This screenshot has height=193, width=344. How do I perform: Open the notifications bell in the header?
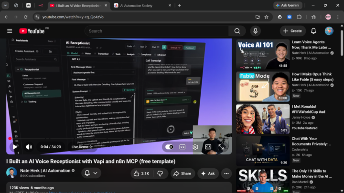[x=313, y=31]
